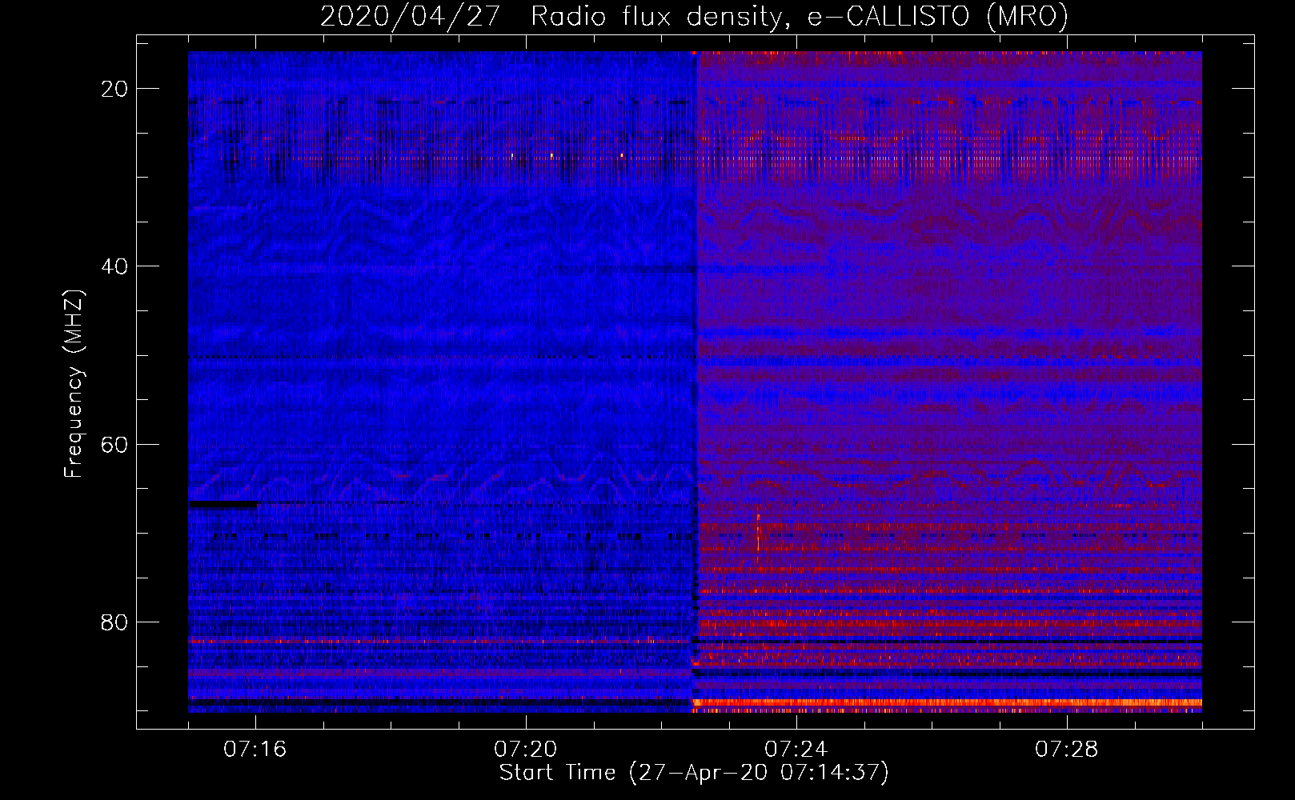The height and width of the screenshot is (800, 1295).
Task: Click the time tick label '07:16'
Action: click(x=255, y=750)
